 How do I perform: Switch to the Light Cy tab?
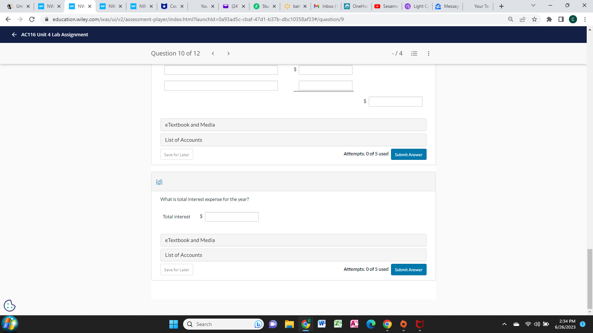pos(417,6)
